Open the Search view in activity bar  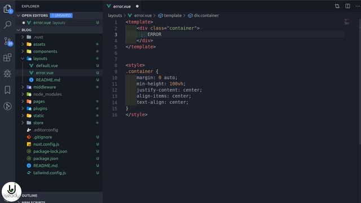coord(7,25)
